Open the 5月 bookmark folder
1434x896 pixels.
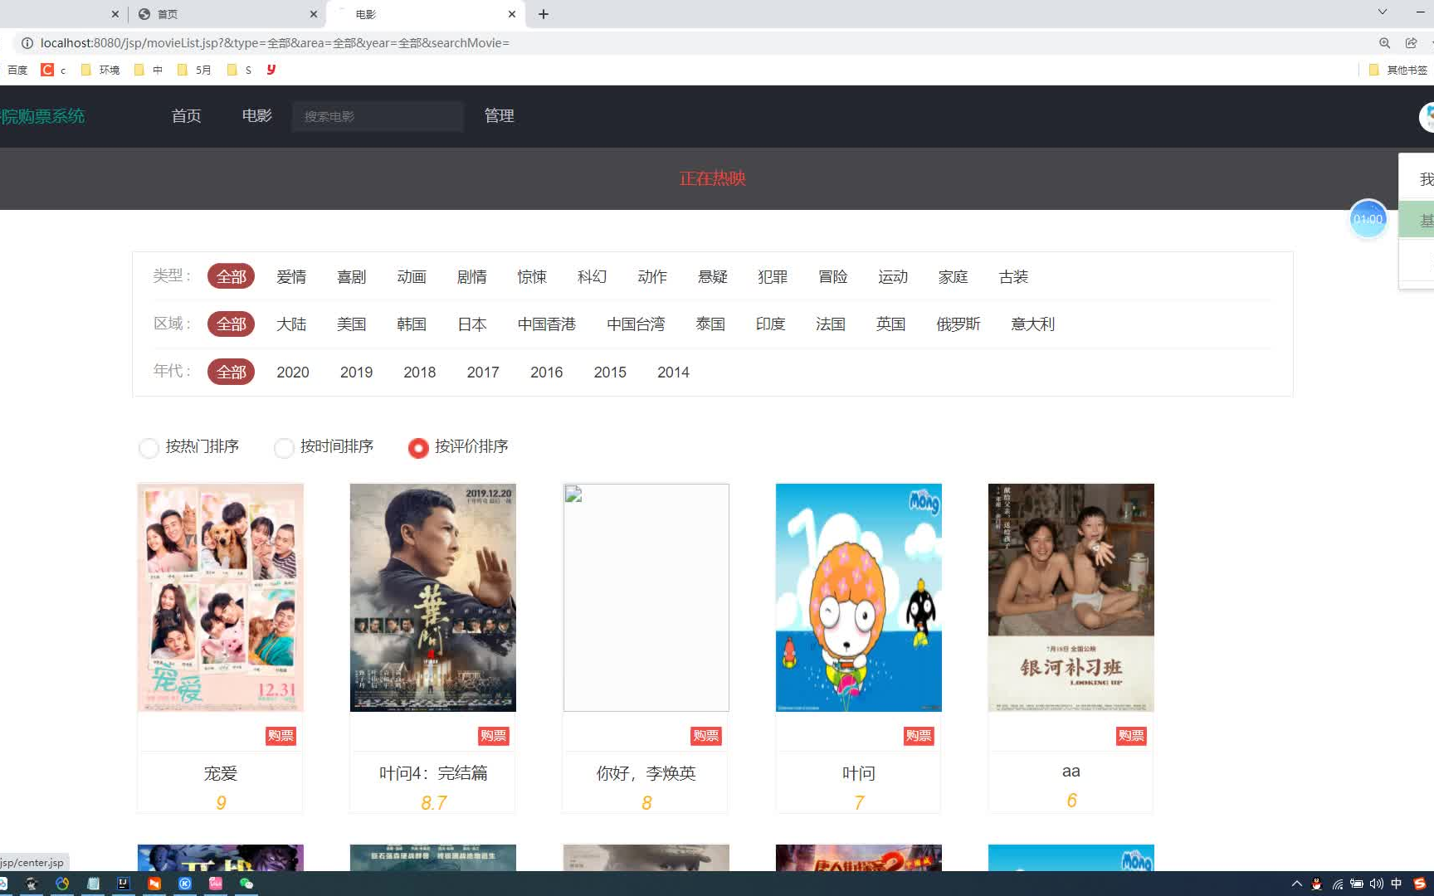pos(194,70)
